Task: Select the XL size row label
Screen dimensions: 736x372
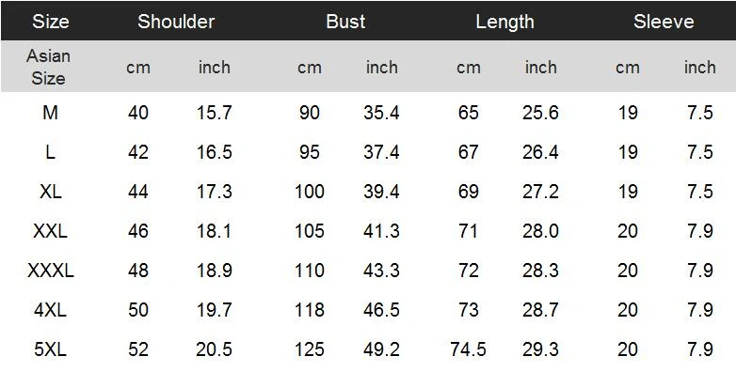Action: 50,191
